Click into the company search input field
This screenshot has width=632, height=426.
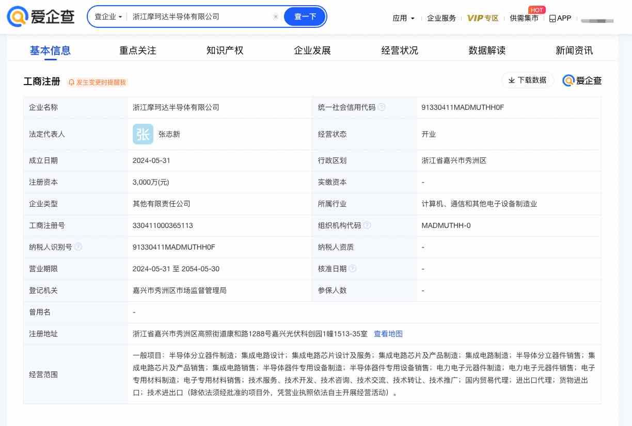point(200,17)
